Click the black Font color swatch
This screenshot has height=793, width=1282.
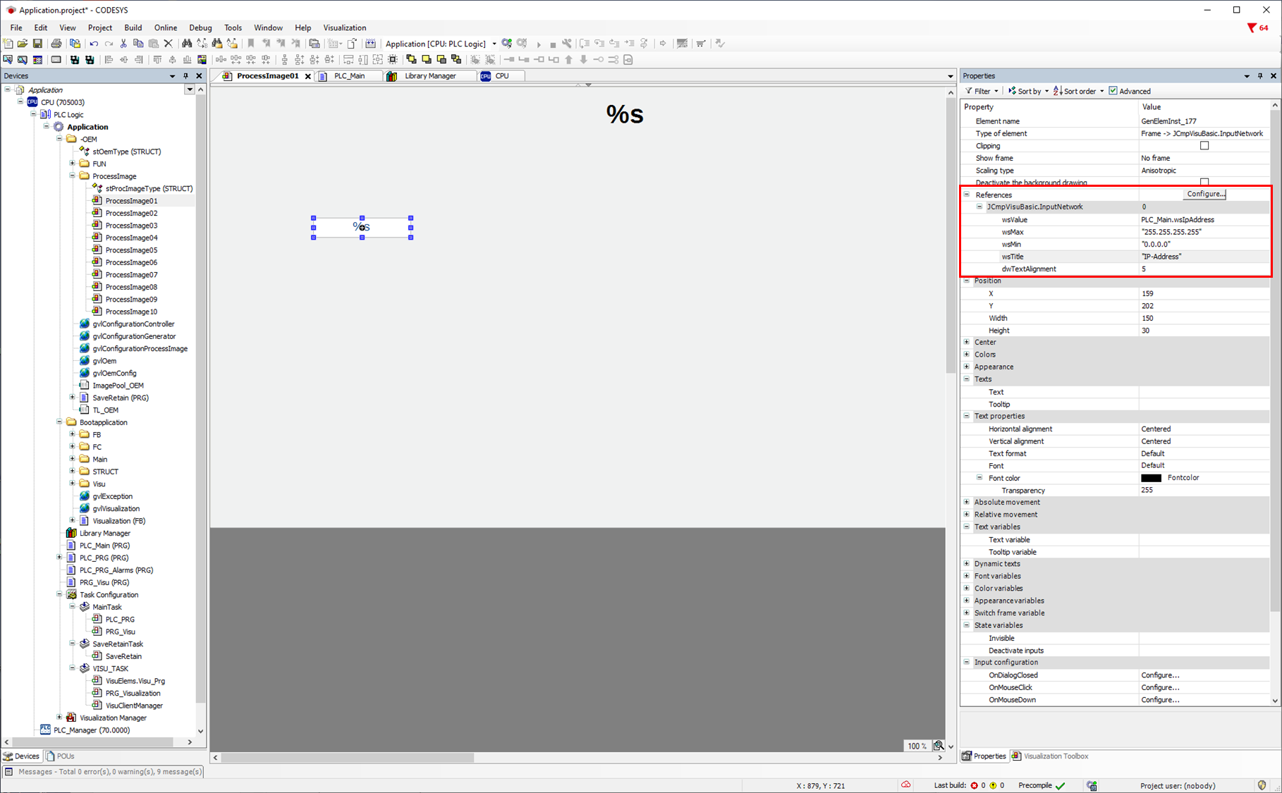(1151, 478)
